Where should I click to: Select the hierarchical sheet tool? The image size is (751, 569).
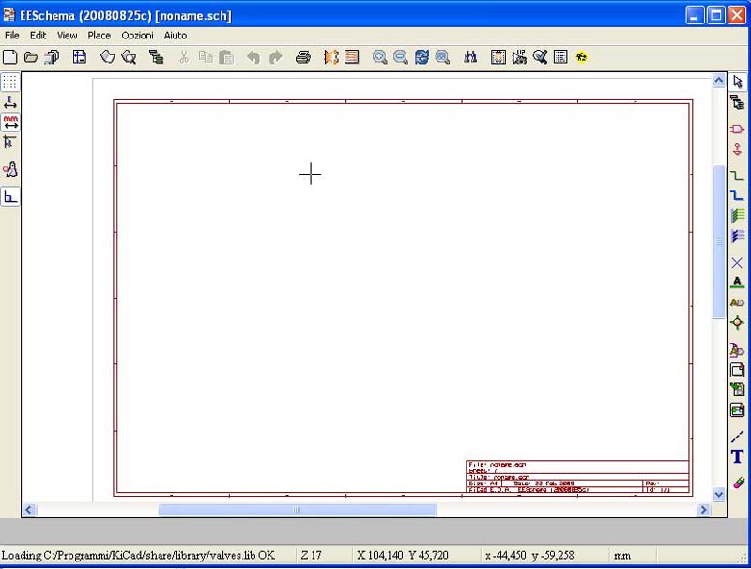(738, 370)
